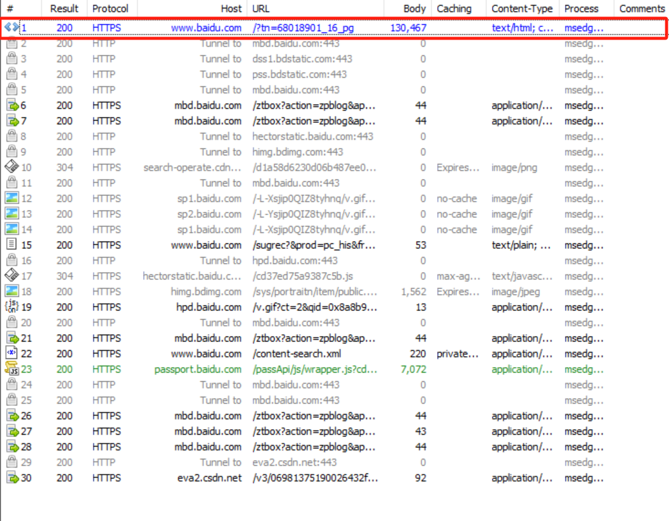Click the eva2.csdn.net host in session 30

coord(209,478)
